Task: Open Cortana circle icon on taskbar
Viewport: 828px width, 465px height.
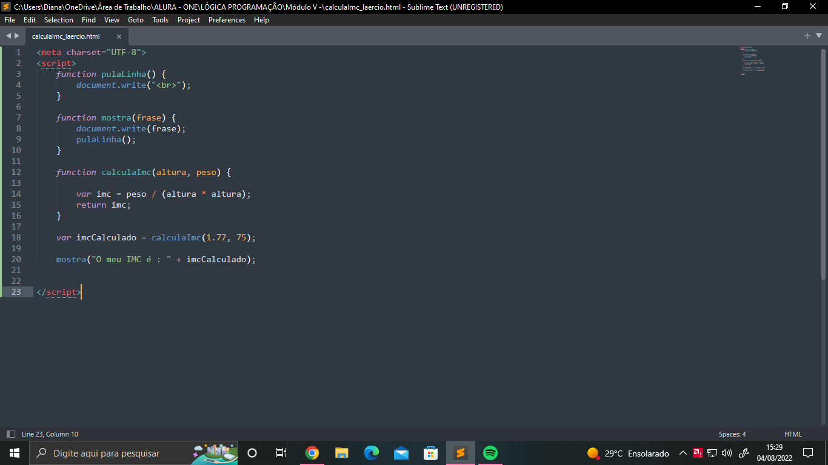Action: [x=253, y=453]
